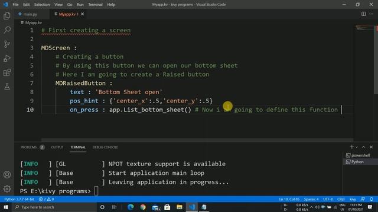This screenshot has width=378, height=212.
Task: Click the MDRaisedButton text on line 7
Action: click(80, 83)
